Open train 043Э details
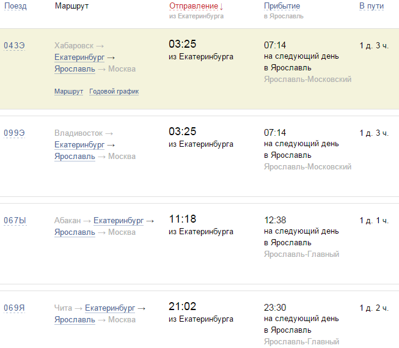Screen dimensions: 399x348 pos(14,45)
